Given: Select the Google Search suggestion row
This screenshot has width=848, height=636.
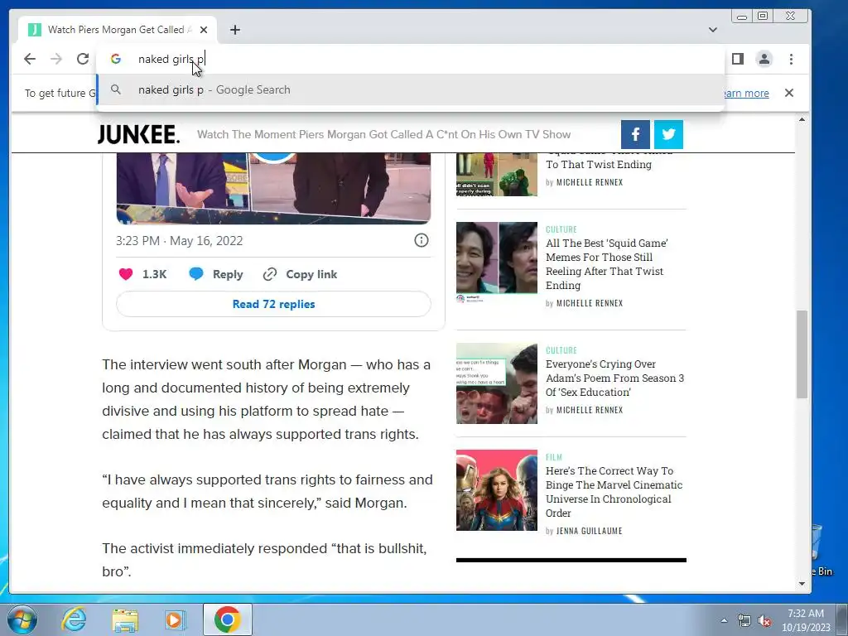Looking at the screenshot, I should tap(410, 89).
